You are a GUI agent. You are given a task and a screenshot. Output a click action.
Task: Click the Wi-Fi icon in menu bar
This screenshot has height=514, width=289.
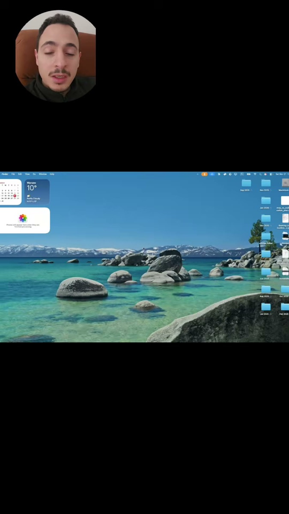pos(255,174)
